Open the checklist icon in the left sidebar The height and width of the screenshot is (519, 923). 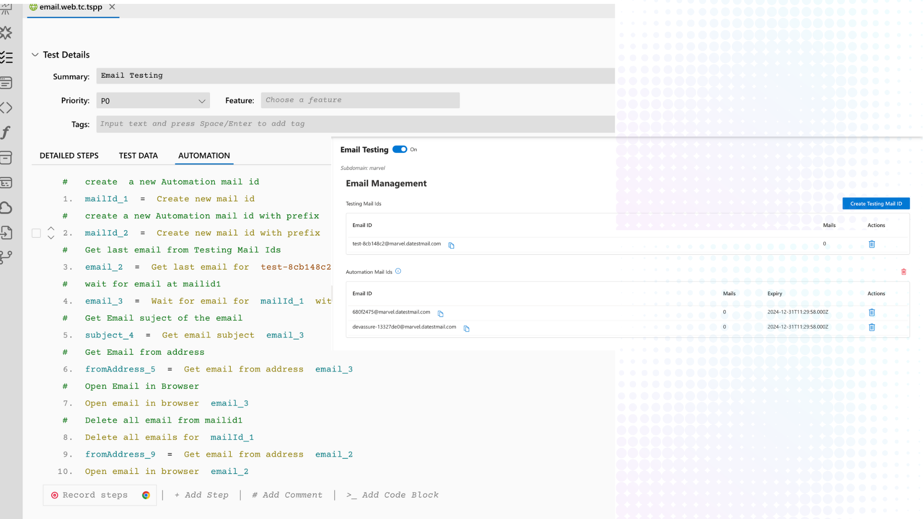(x=6, y=58)
